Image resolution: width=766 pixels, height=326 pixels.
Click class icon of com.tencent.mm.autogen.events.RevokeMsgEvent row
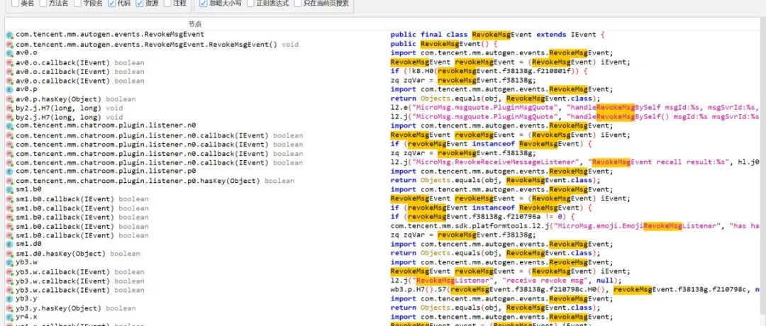pyautogui.click(x=10, y=35)
